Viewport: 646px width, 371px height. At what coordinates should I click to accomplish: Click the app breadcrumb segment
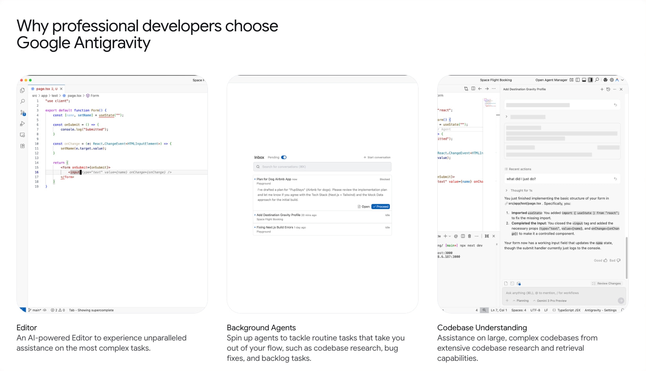(44, 95)
